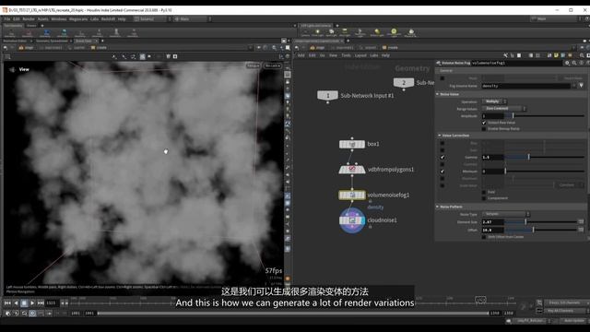The height and width of the screenshot is (332, 590).
Task: Click the highlighted selection mode icon in viewport toolbar
Action: click(x=143, y=56)
